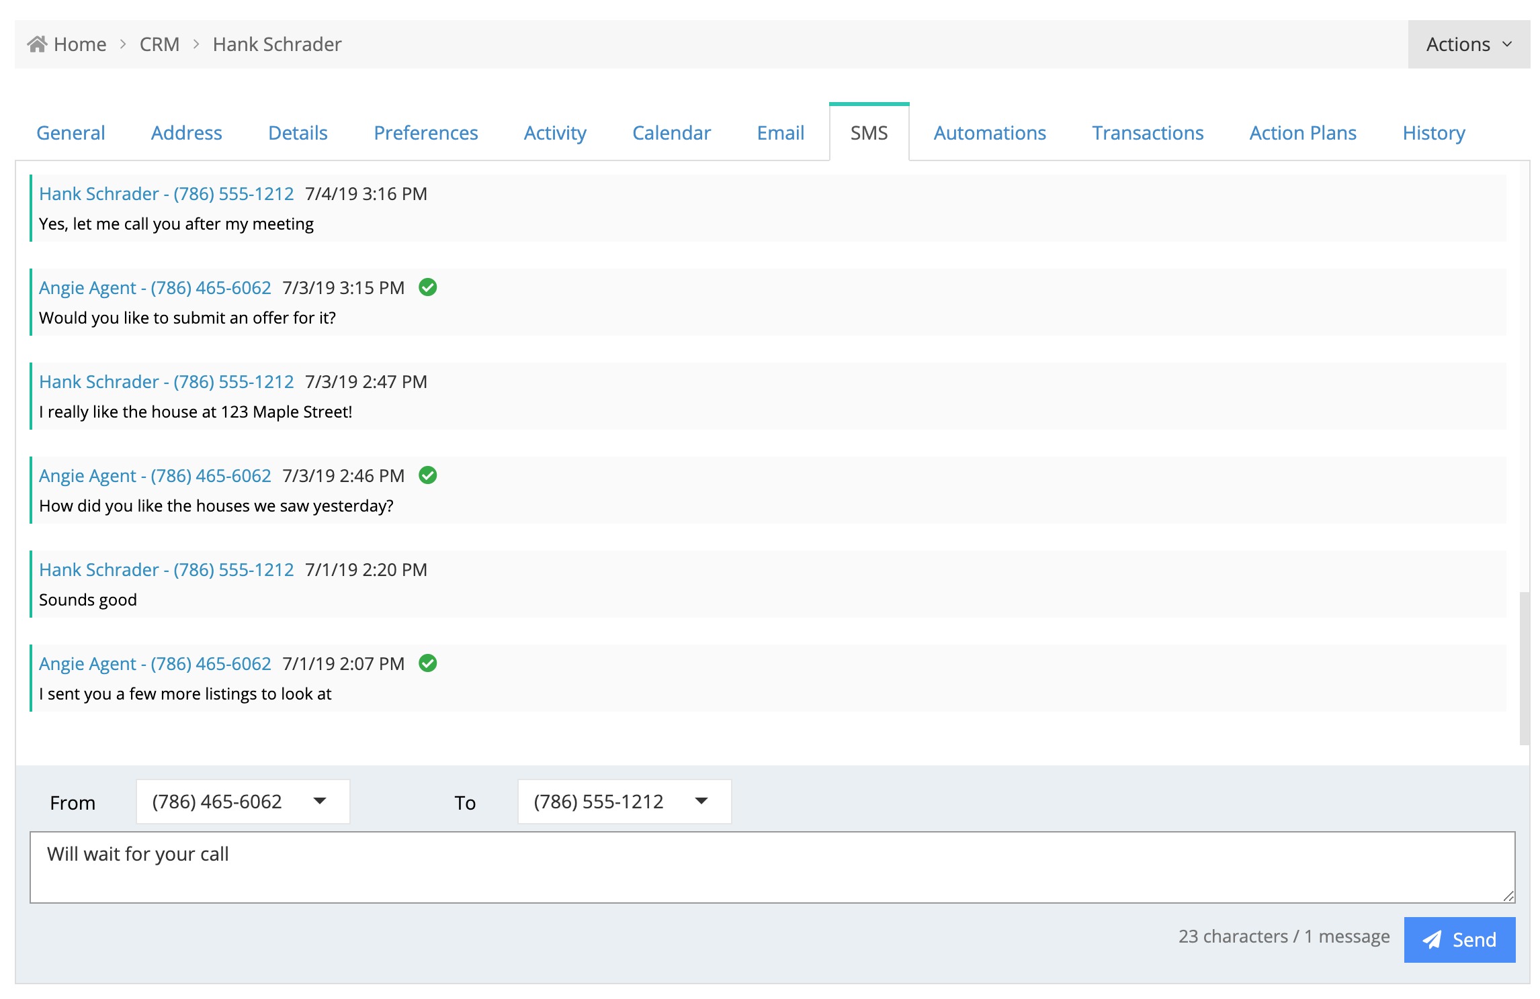Go to the Action Plans tab
The height and width of the screenshot is (999, 1540).
click(x=1302, y=133)
